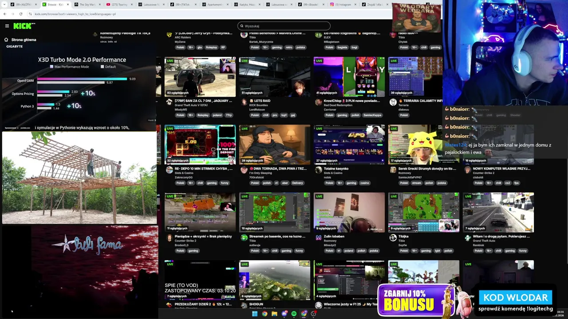The image size is (568, 319).
Task: Open Tibijka stream title
Action: [x=403, y=236]
